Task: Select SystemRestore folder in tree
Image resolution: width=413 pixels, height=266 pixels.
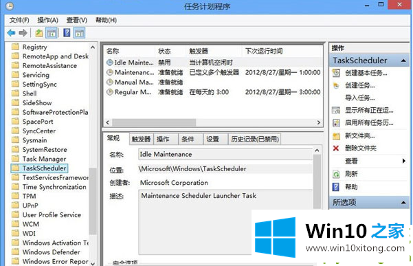Action: click(x=45, y=150)
